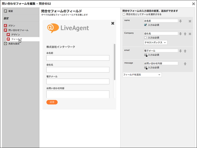
Task: Edit the email label 電子メール
Action: (161, 50)
